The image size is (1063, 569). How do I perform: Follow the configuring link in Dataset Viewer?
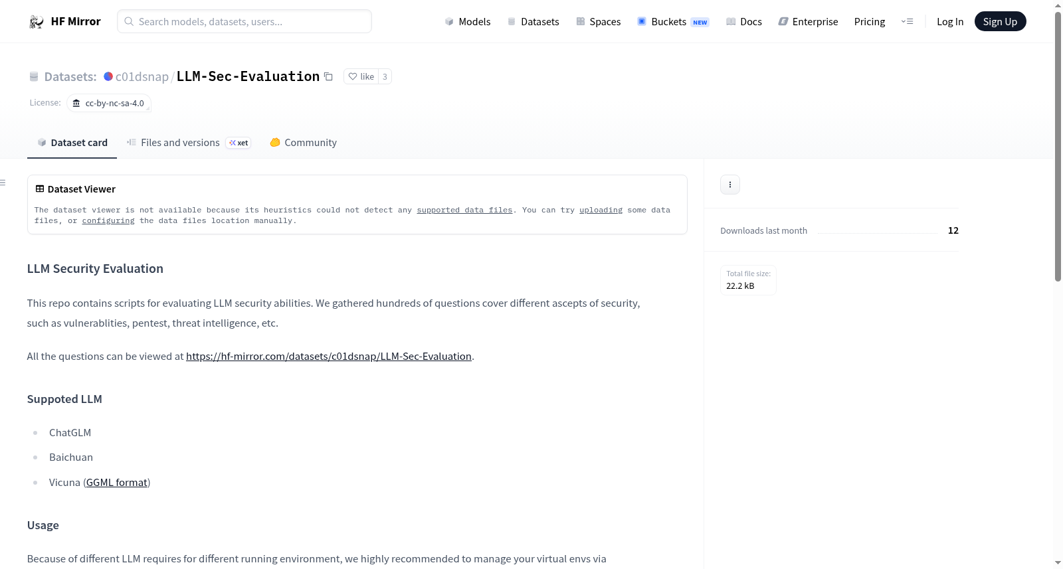pyautogui.click(x=108, y=220)
